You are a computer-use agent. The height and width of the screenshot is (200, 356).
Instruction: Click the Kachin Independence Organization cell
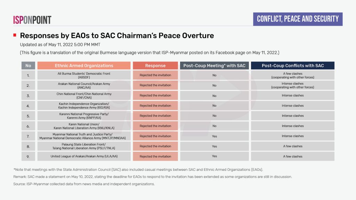click(x=84, y=106)
